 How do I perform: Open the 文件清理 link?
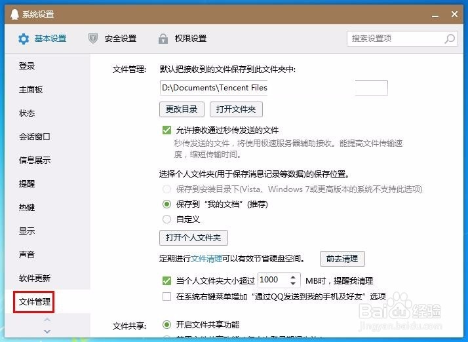click(x=206, y=258)
